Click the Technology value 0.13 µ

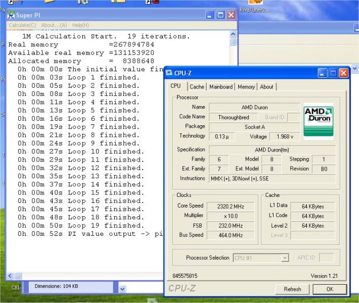click(221, 136)
